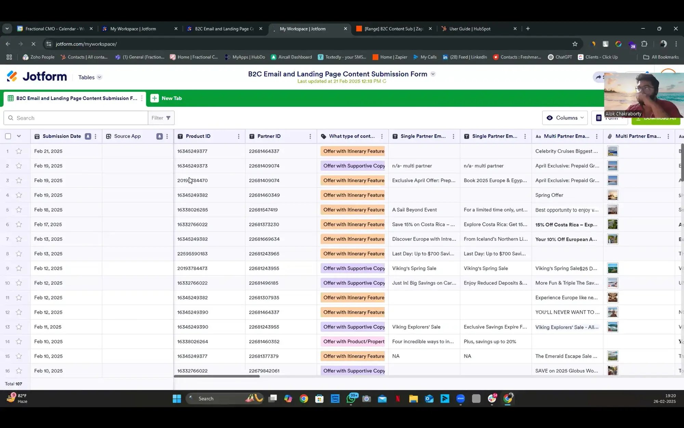
Task: Open Submission Date column options menu
Action: coord(95,136)
